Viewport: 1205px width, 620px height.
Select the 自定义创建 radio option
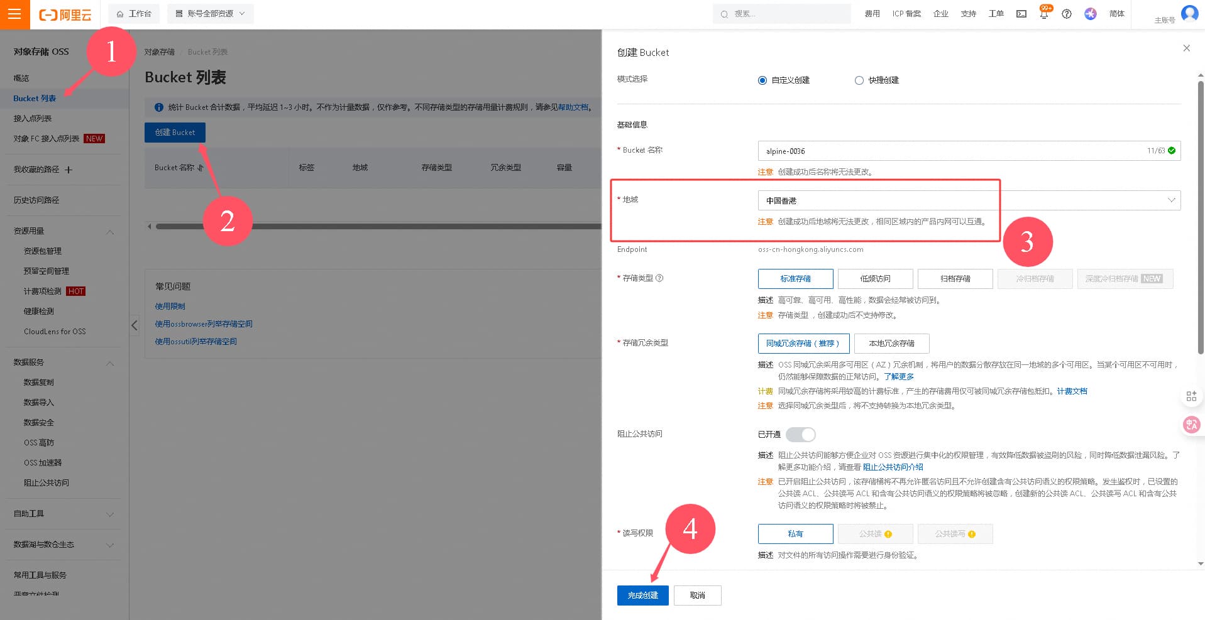[762, 80]
